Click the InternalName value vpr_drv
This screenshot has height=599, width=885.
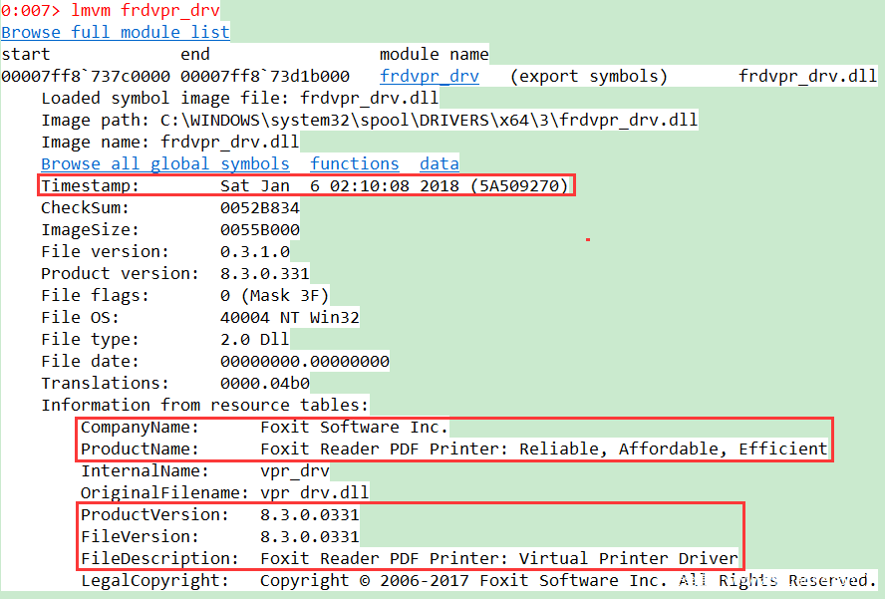[294, 470]
